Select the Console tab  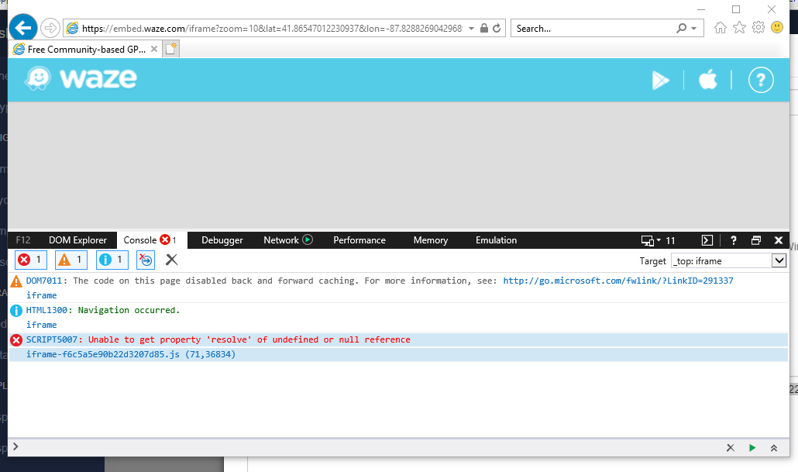click(x=150, y=240)
